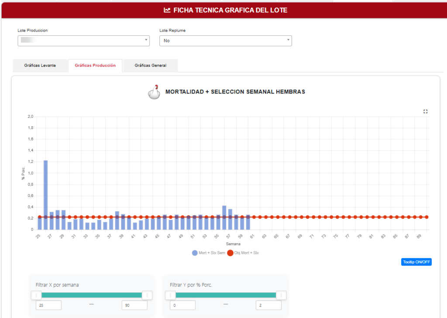This screenshot has width=447, height=318.
Task: Click the maximum % Porc. input showing 2
Action: 268,305
